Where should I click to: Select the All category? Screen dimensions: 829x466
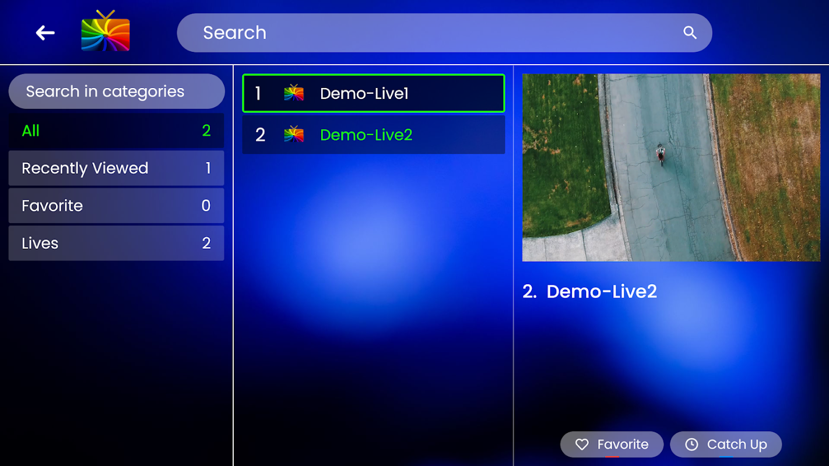tap(116, 130)
